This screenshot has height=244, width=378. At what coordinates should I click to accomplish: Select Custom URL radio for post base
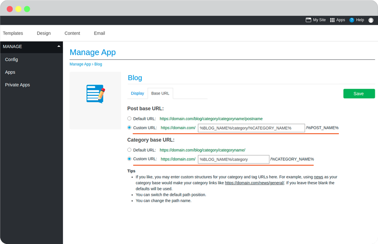click(130, 127)
